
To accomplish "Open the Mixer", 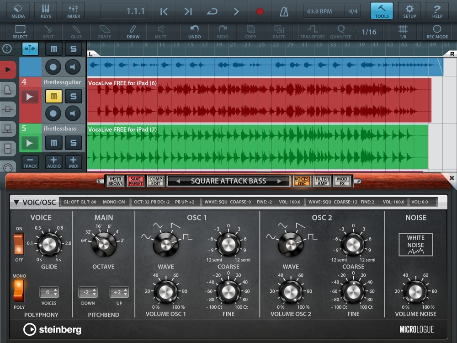I will pyautogui.click(x=74, y=11).
